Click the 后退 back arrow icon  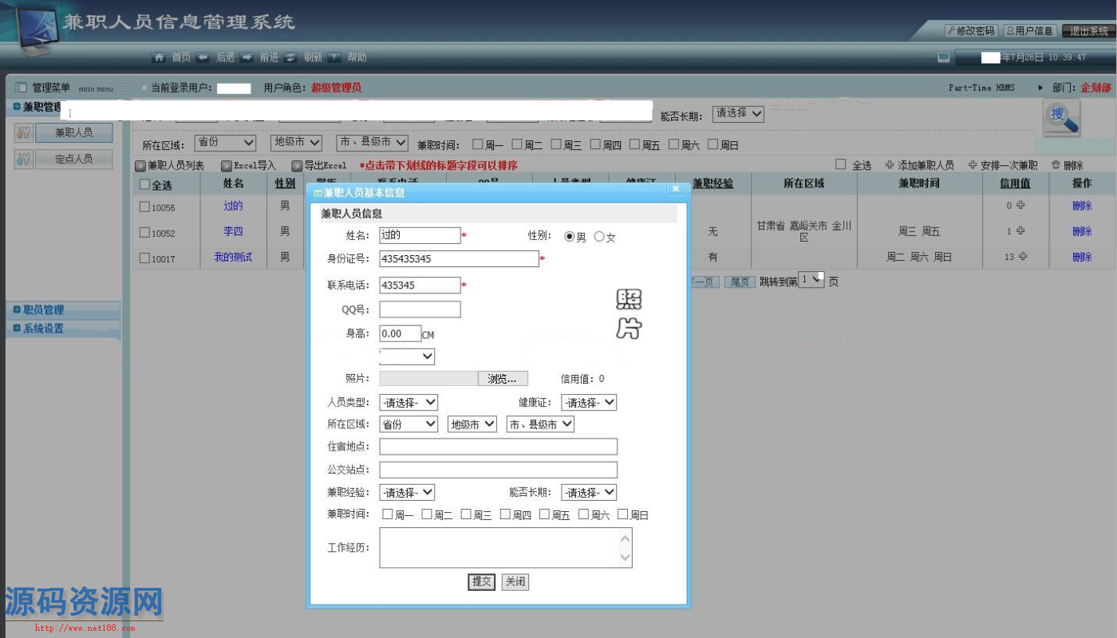coord(203,57)
